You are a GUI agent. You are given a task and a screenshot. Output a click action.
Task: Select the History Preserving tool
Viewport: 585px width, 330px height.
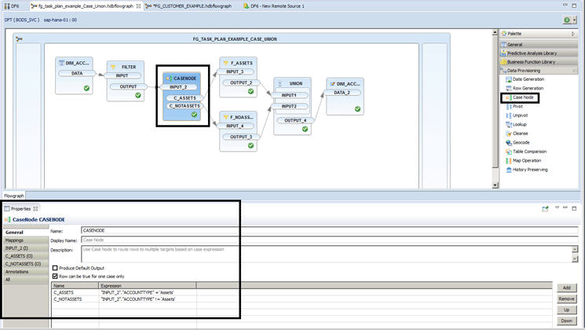tap(530, 170)
